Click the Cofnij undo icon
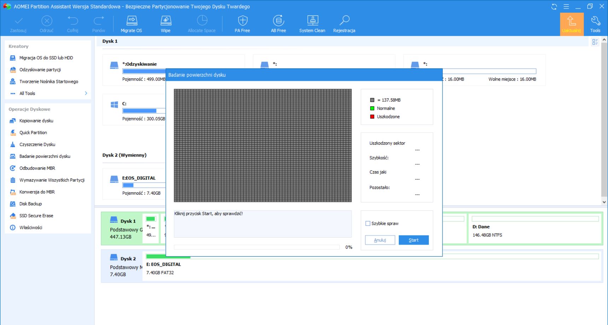The height and width of the screenshot is (325, 608). [x=72, y=21]
